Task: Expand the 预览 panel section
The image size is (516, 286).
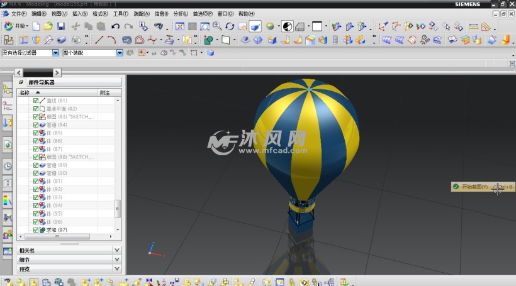Action: pos(116,268)
